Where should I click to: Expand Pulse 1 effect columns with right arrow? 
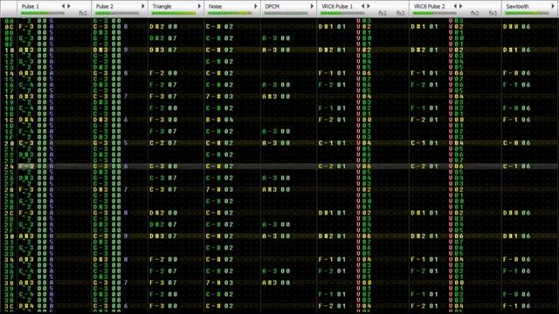pyautogui.click(x=69, y=6)
